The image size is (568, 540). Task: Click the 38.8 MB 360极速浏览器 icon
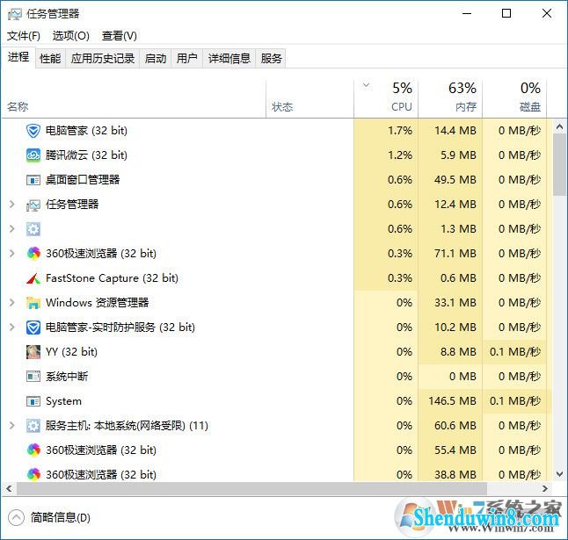(33, 474)
